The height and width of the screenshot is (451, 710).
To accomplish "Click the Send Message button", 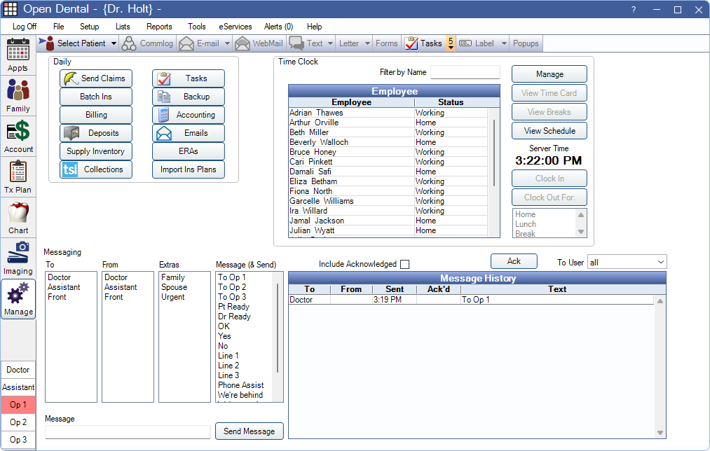I will coord(249,431).
